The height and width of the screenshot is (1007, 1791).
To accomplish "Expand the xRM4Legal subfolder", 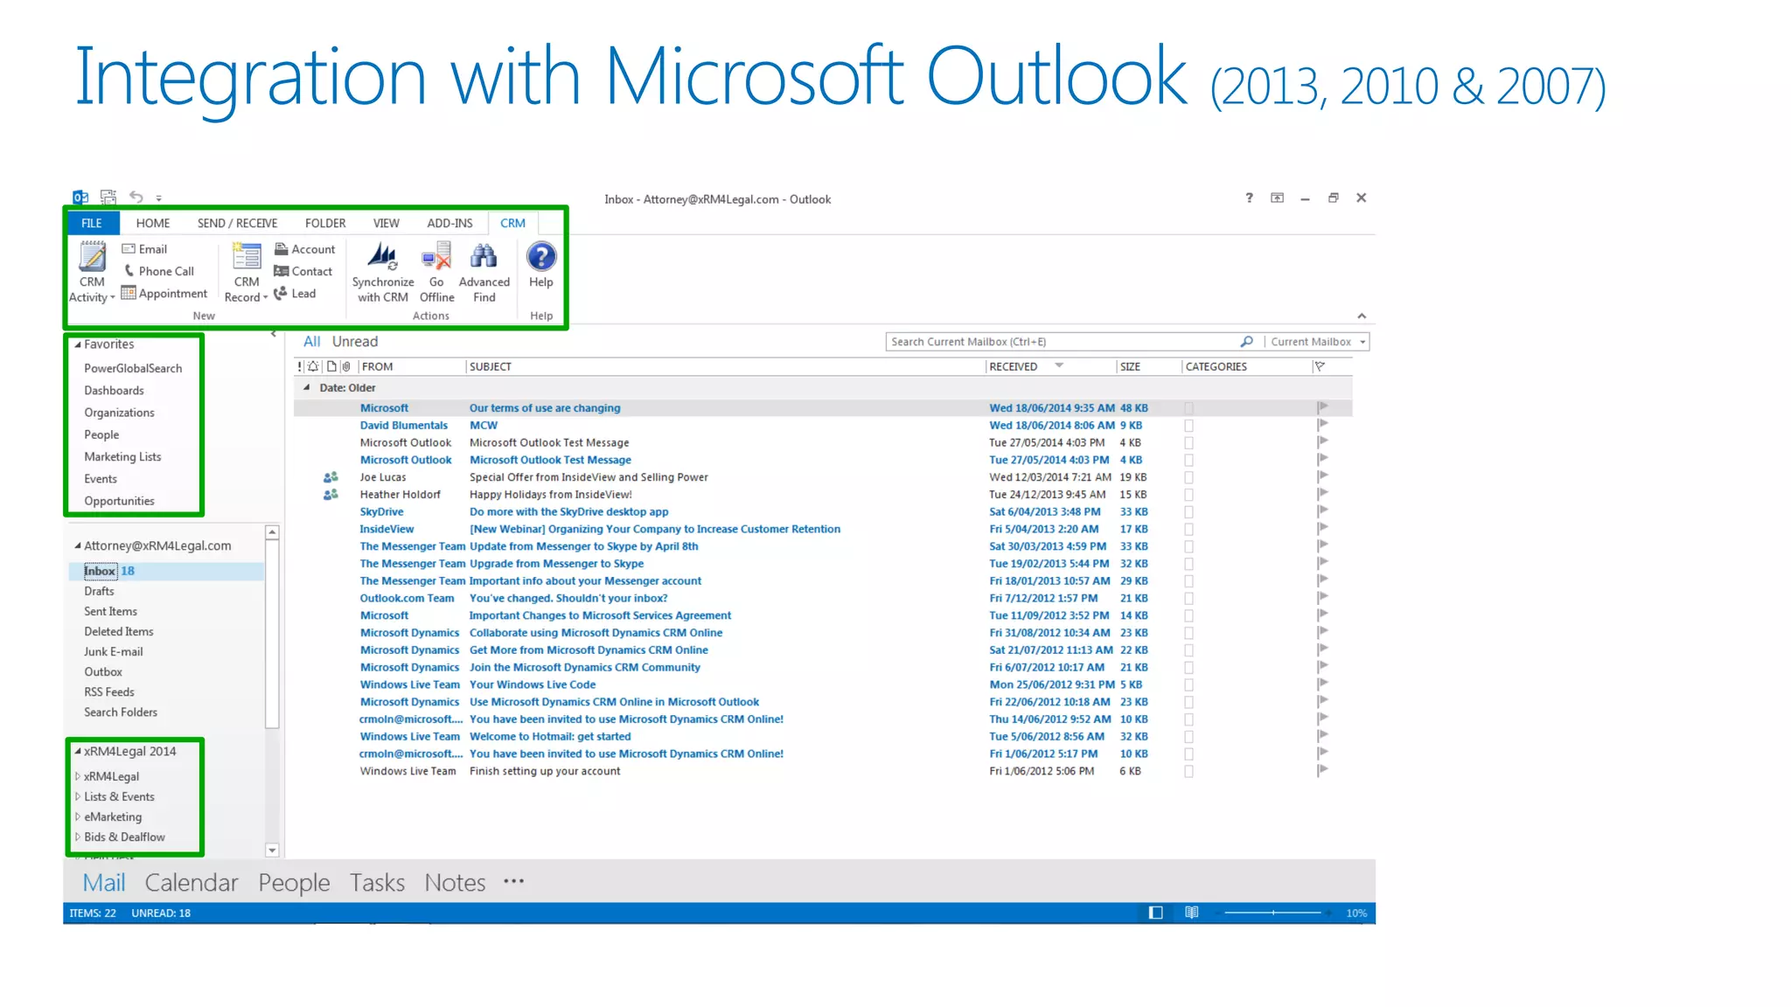I will pyautogui.click(x=78, y=776).
